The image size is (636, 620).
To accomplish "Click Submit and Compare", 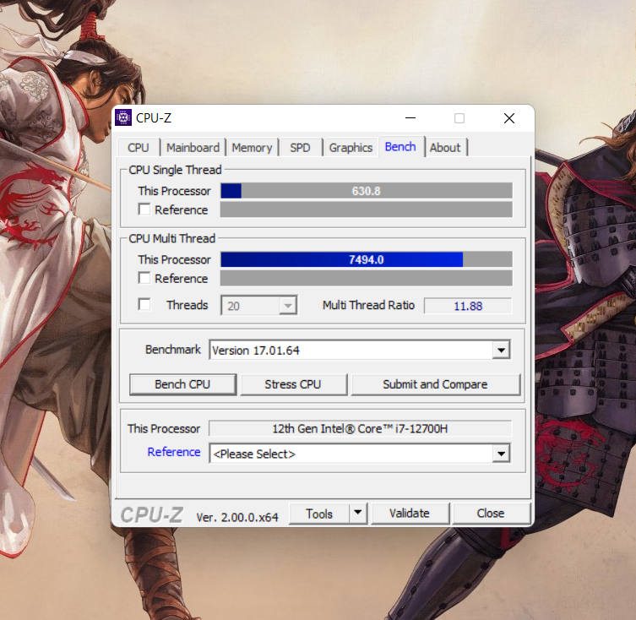I will click(435, 384).
